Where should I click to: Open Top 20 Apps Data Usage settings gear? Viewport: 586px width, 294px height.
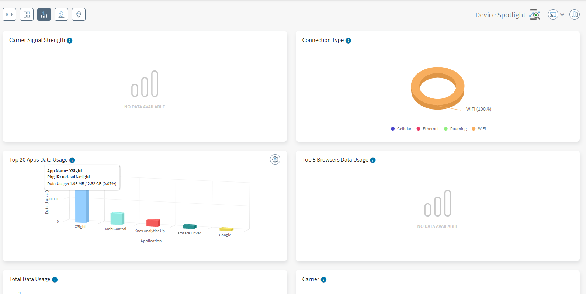(x=275, y=159)
